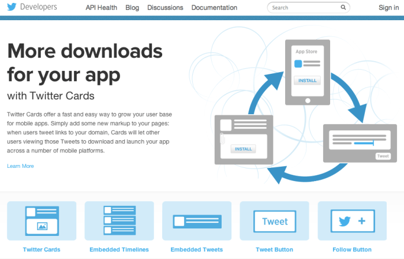Screen dimensions: 404x259
Task: Open the Twitter Cards tile icon
Action: pos(42,220)
